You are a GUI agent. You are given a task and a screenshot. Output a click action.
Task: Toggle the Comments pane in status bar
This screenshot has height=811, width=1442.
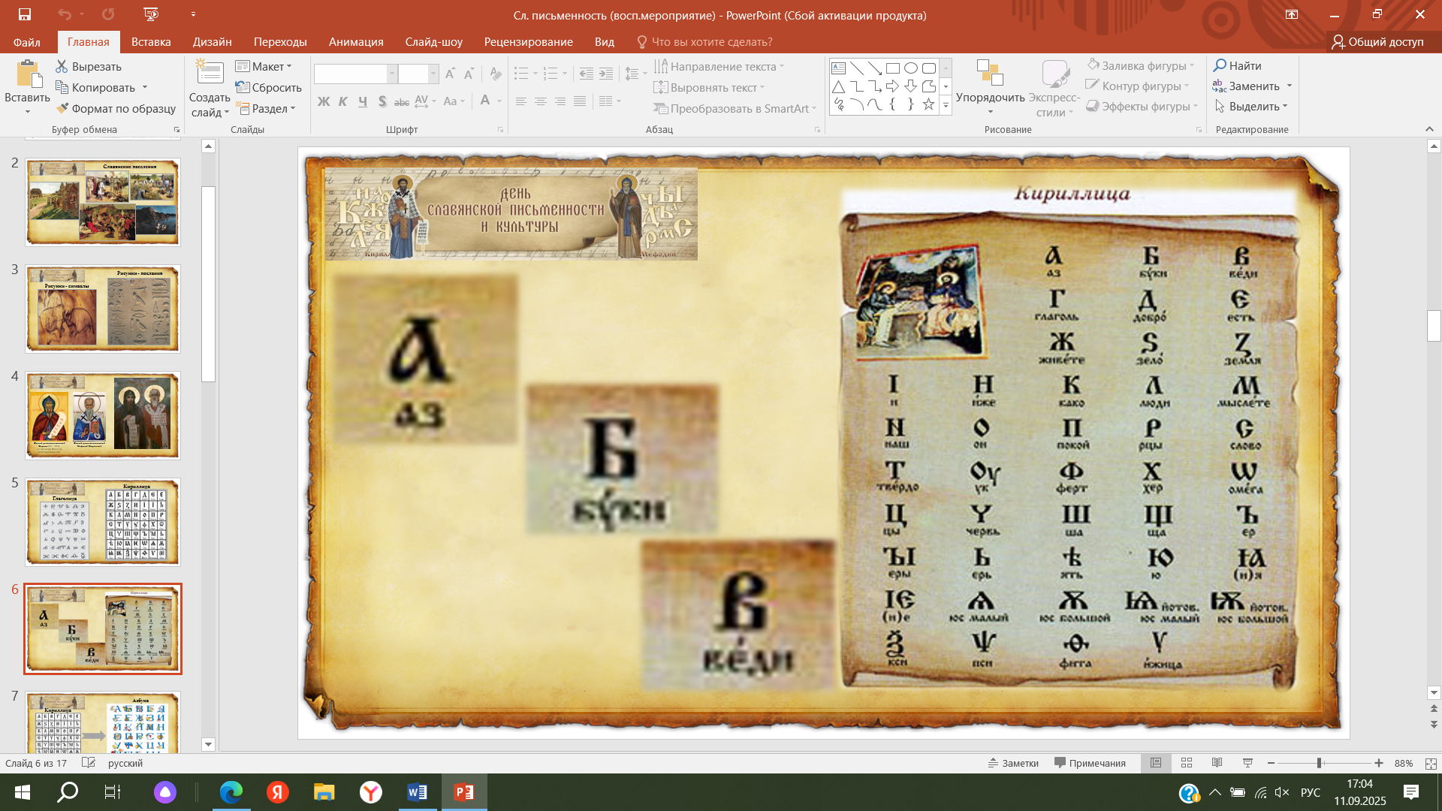[1090, 763]
